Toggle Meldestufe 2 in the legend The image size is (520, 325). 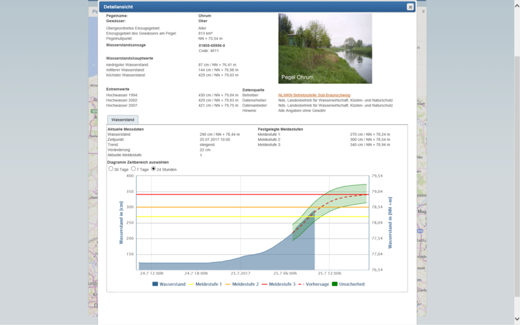click(x=243, y=284)
